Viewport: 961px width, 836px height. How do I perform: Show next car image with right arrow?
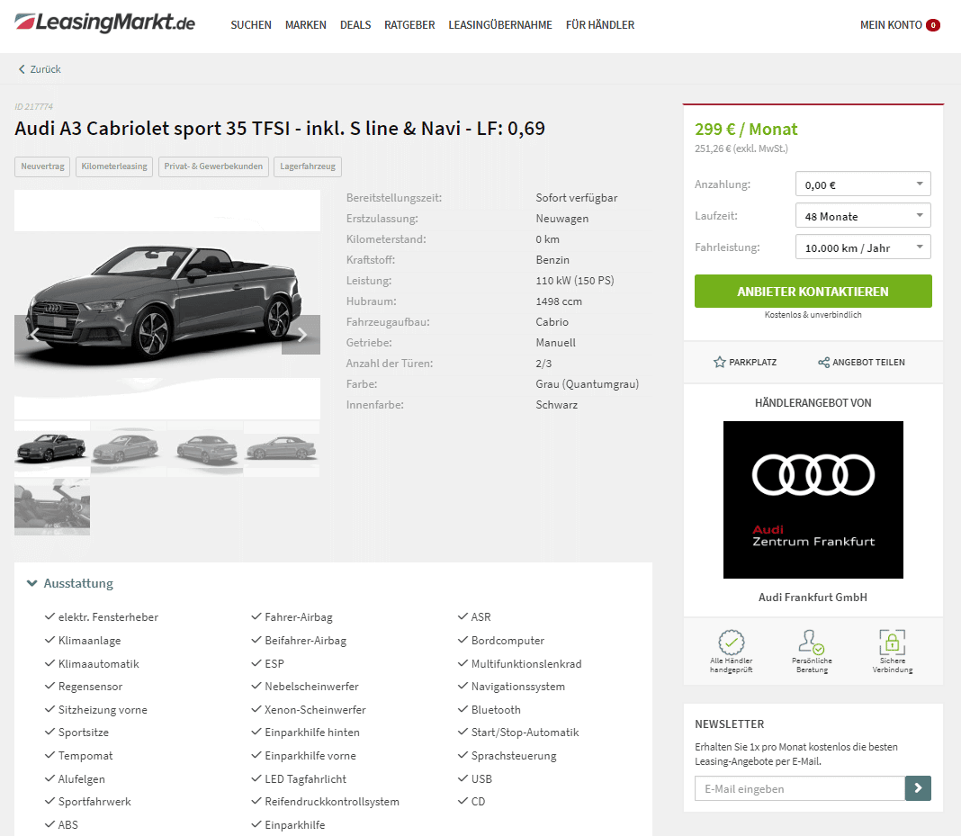[301, 335]
